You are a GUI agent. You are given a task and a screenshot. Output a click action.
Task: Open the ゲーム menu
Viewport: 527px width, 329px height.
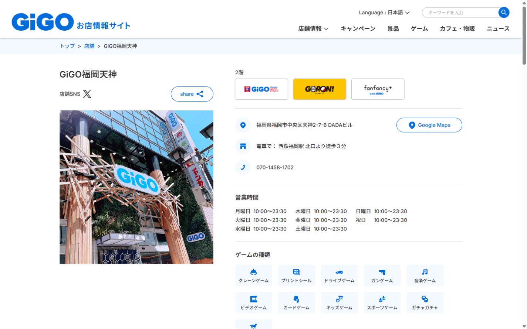419,28
